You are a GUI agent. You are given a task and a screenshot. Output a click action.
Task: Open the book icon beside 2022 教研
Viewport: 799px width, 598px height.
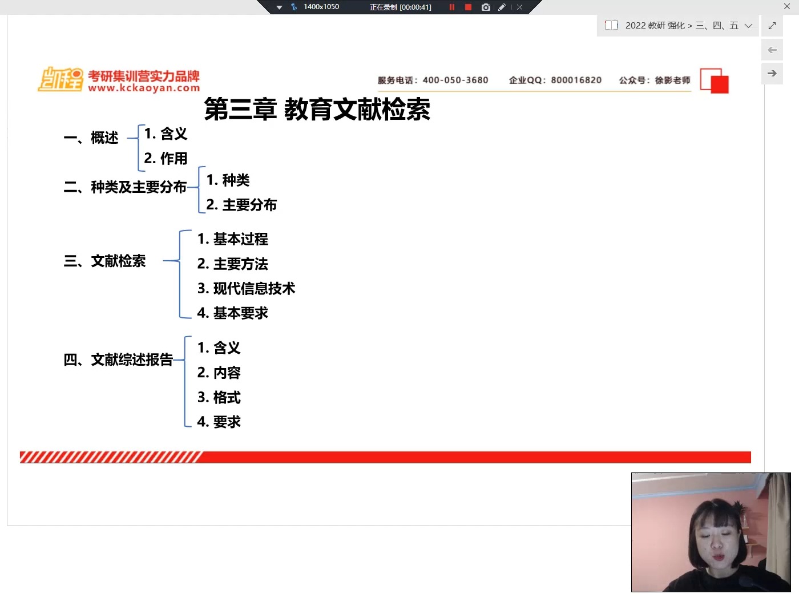tap(611, 25)
